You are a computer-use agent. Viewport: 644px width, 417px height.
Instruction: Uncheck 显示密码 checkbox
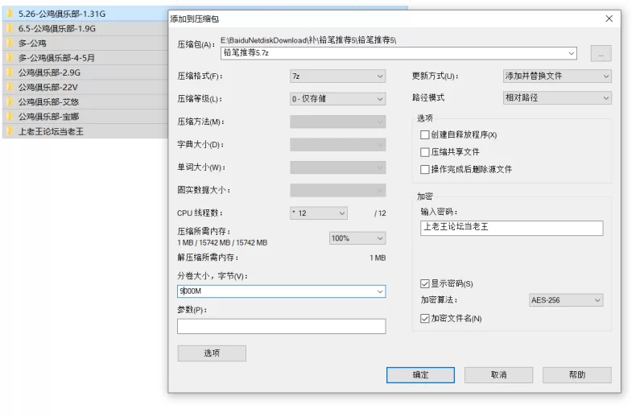pyautogui.click(x=425, y=284)
